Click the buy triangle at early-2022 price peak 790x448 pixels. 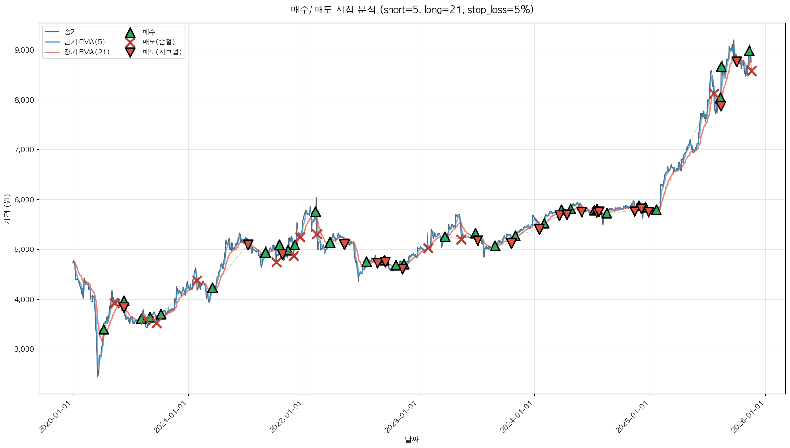315,212
